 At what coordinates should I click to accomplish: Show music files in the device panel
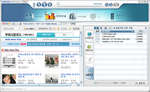[96, 28]
